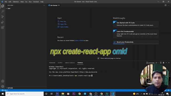Screen dimensions: 171x96
Task: Click the Cortana circle icon
Action: coord(46,94)
